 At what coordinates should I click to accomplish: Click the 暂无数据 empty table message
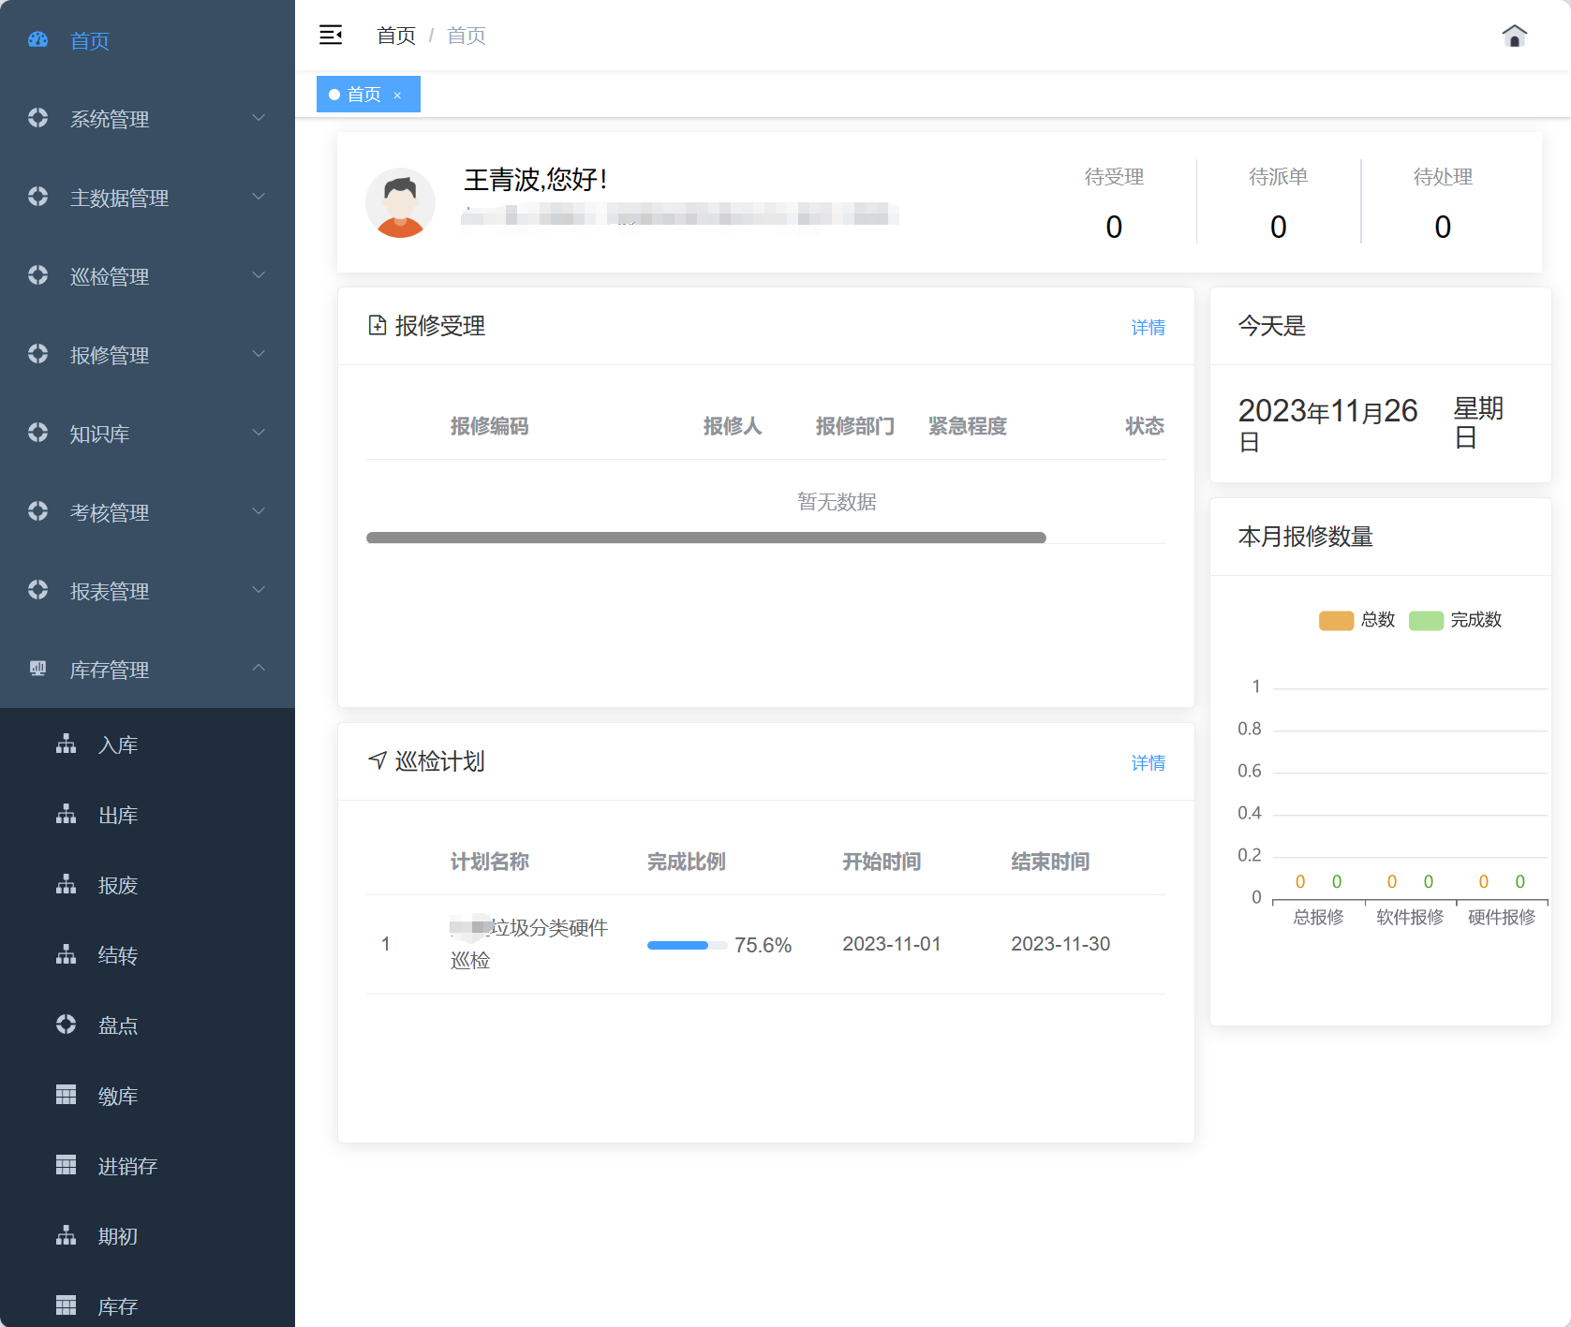click(x=837, y=502)
